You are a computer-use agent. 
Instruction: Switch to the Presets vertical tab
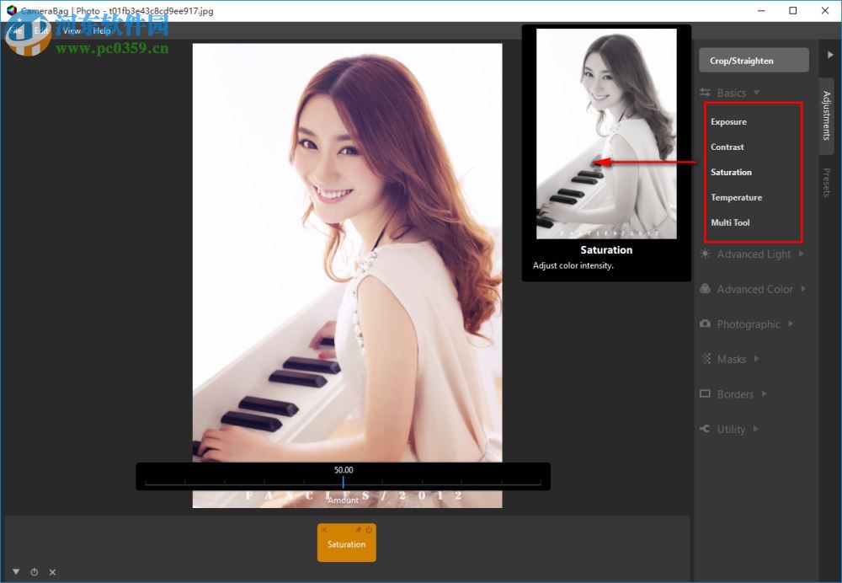(827, 183)
